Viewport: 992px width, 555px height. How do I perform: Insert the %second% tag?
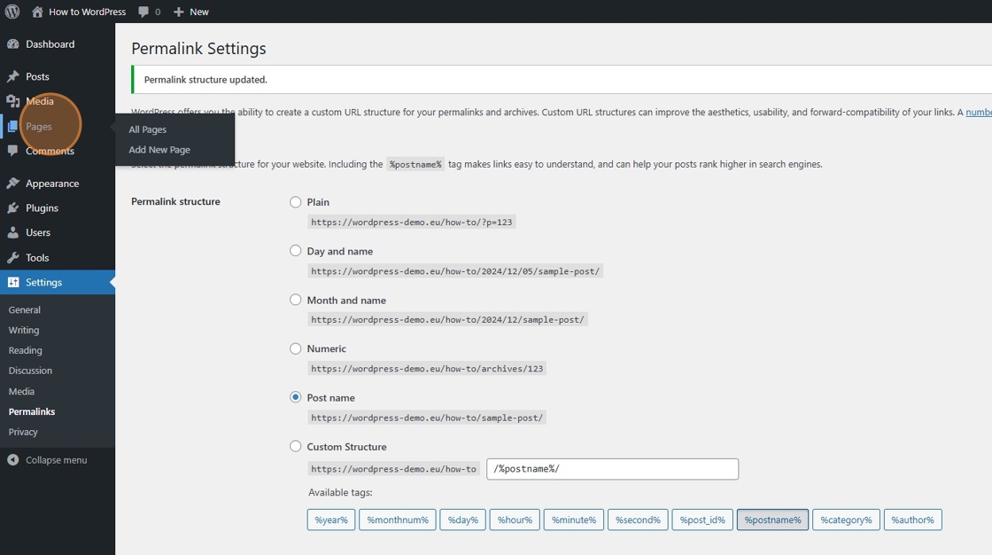point(638,520)
